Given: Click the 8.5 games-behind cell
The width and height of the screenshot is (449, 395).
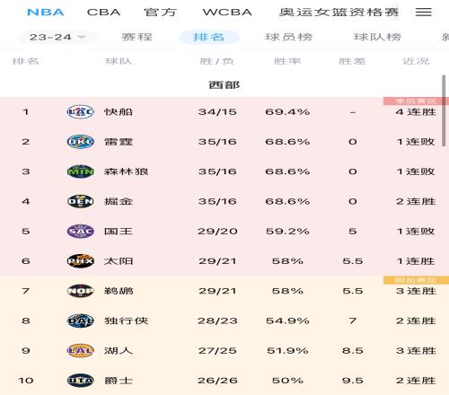Looking at the screenshot, I should [353, 351].
